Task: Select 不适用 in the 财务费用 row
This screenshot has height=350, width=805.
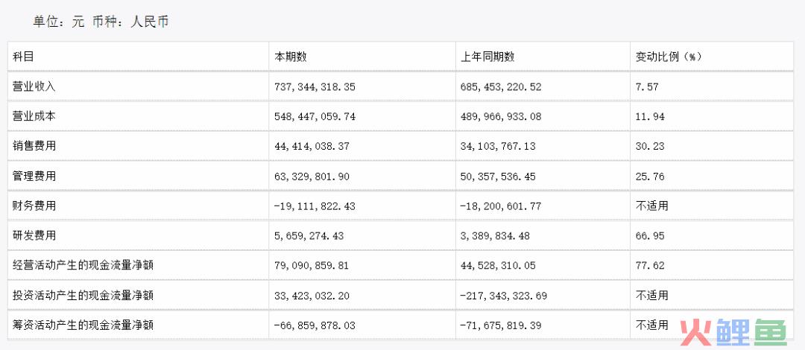Action: coord(652,206)
